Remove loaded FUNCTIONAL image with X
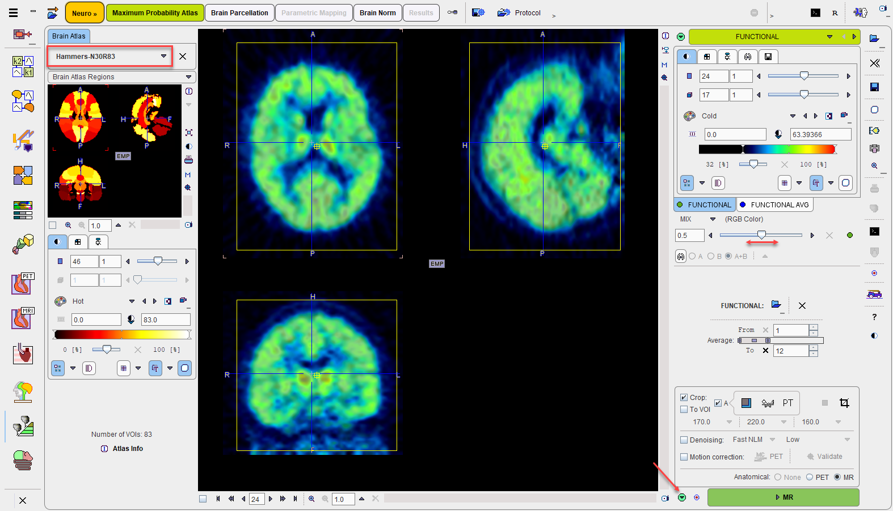 (x=802, y=305)
